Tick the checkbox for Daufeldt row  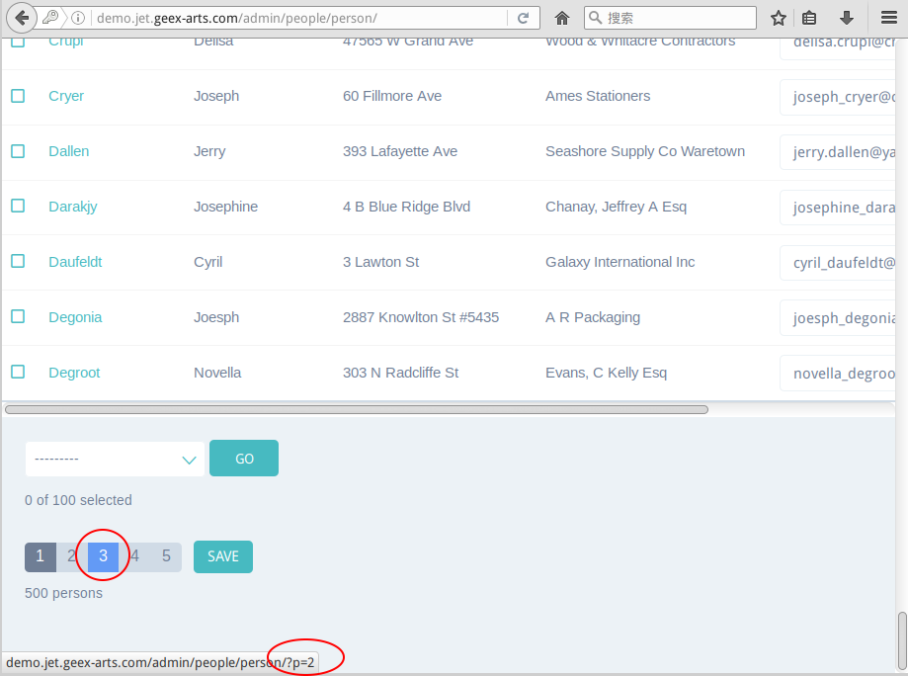[18, 261]
